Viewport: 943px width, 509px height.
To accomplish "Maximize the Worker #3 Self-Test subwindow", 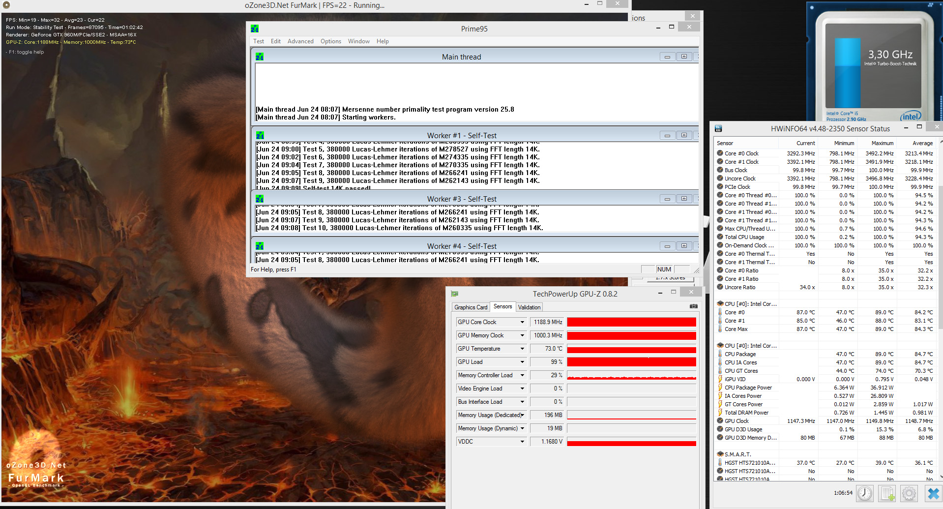I will click(x=683, y=199).
